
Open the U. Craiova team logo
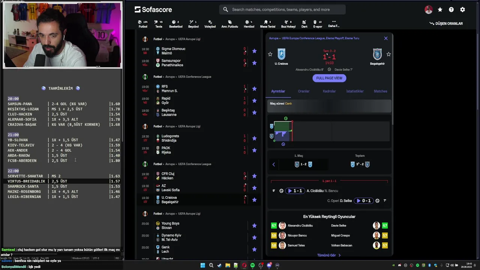(281, 54)
